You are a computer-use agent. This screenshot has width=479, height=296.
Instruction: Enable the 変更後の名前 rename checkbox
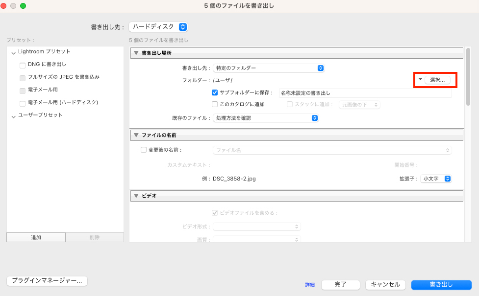click(x=143, y=150)
